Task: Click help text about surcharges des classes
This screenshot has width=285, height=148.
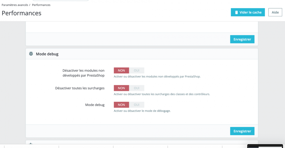Action: point(162,94)
